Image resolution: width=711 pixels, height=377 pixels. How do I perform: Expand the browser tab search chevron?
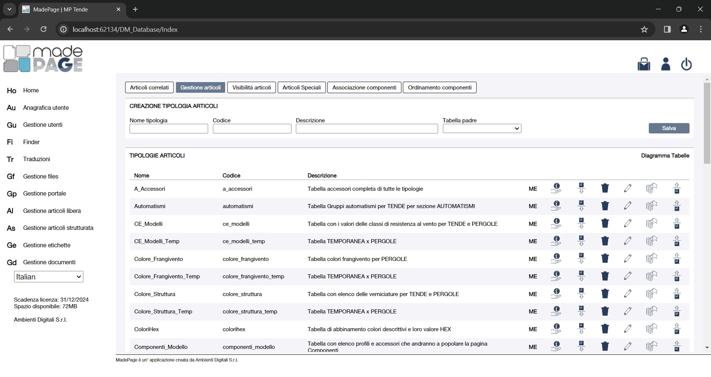coord(9,9)
